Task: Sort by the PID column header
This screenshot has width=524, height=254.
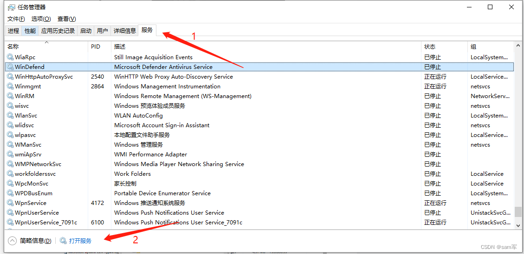Action: (x=100, y=47)
